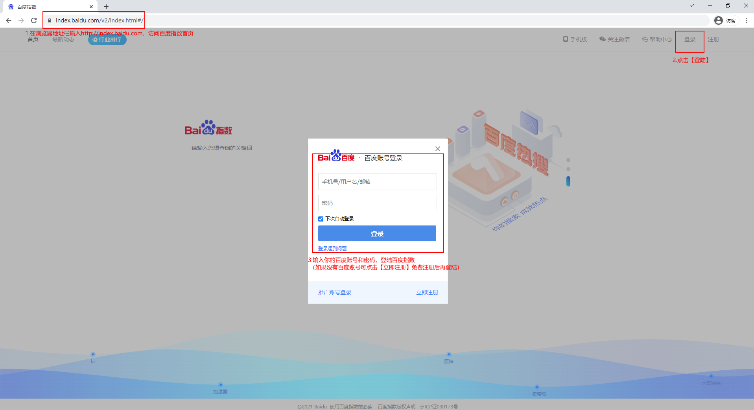Click the blue carousel indicator dot
Viewport: 754px width, 410px height.
point(568,181)
